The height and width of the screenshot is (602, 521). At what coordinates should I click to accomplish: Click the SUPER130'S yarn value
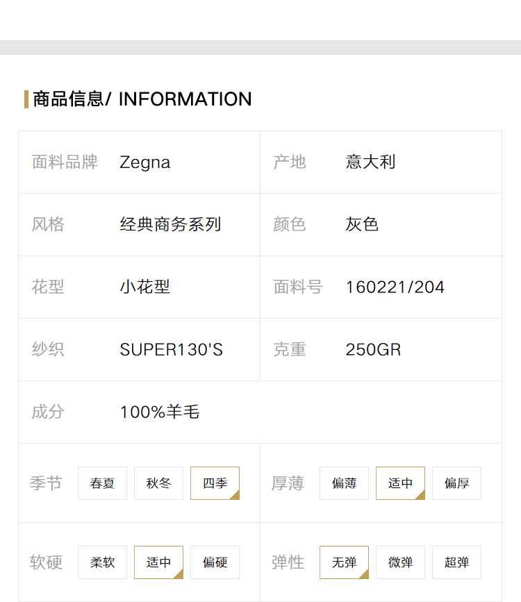click(x=172, y=350)
